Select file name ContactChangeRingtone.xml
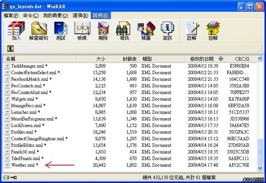266x183 pixels. coord(37,138)
